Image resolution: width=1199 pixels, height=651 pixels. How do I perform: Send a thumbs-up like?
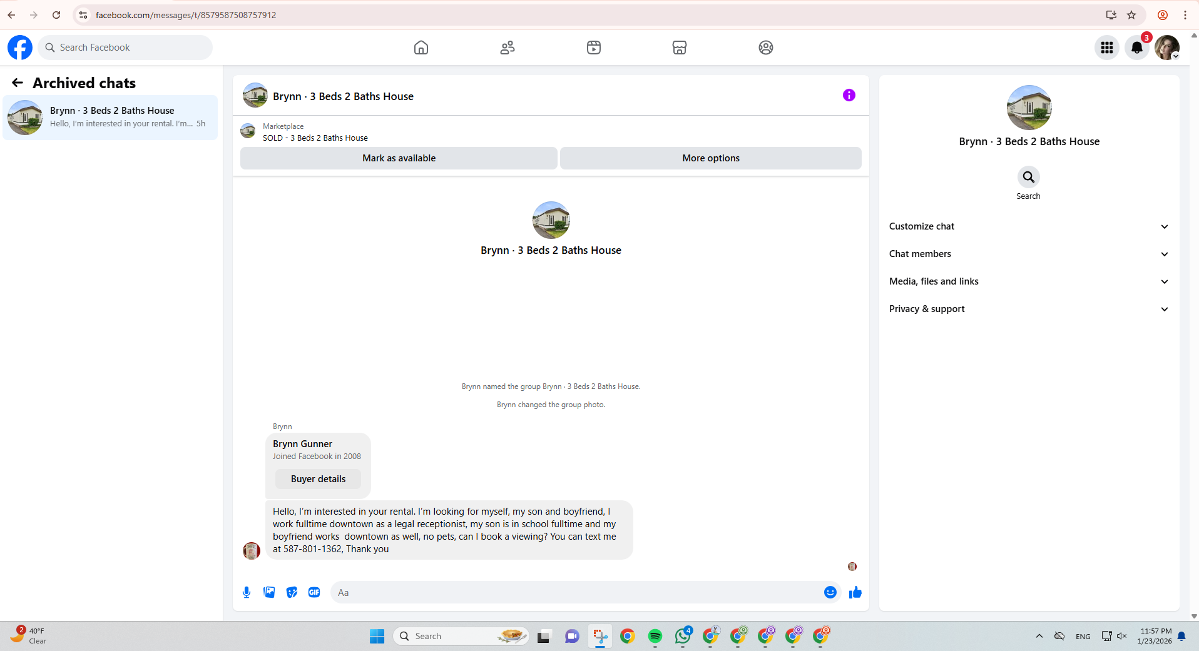tap(855, 592)
